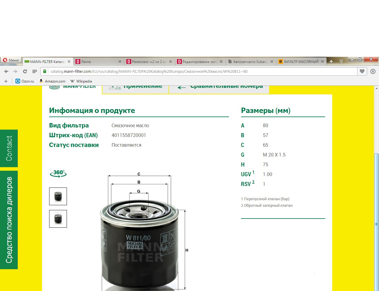Maximize the Opera browser window
The image size is (379, 291).
point(359,60)
